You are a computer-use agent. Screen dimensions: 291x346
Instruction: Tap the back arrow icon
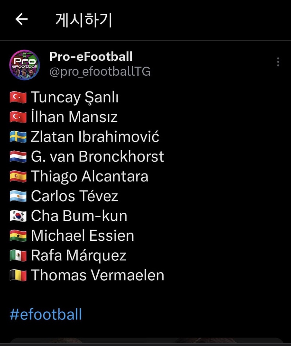[21, 20]
